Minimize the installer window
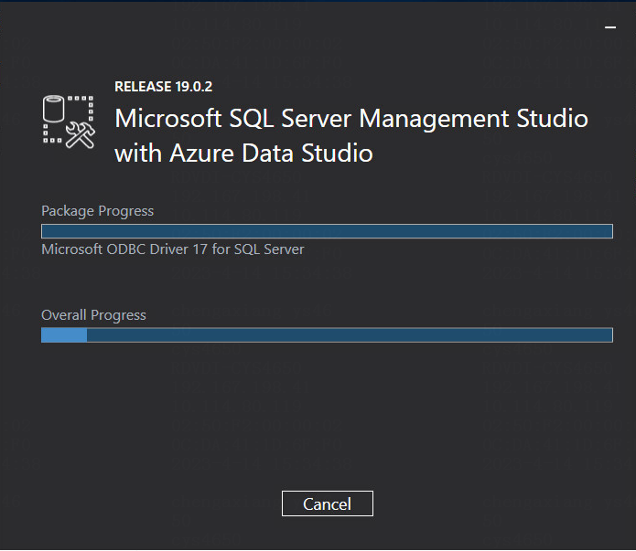The image size is (636, 551). coord(610,27)
